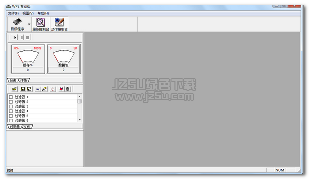Click the 数据包 packets gauge

click(x=64, y=59)
